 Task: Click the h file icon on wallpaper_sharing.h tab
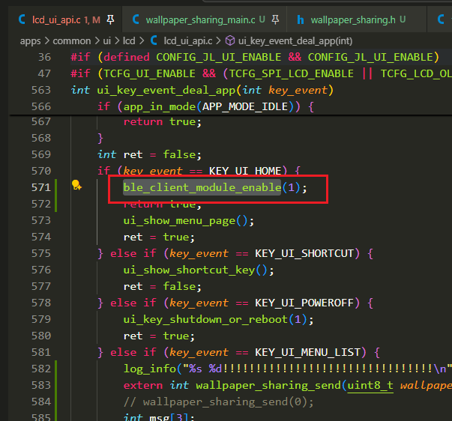pos(301,20)
